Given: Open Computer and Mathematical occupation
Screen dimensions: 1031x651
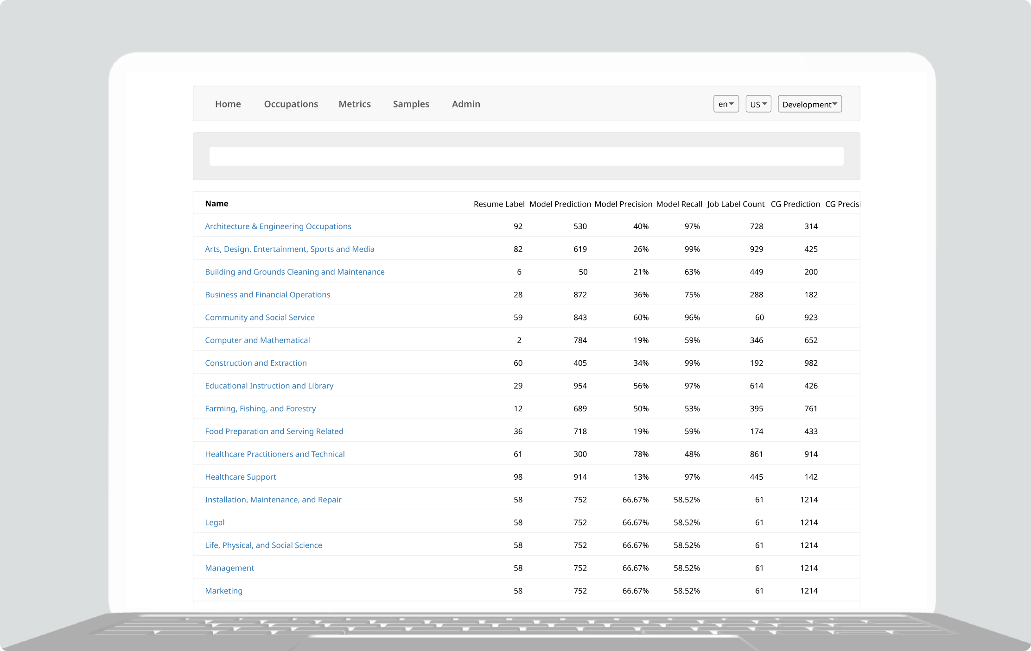Looking at the screenshot, I should [x=257, y=340].
